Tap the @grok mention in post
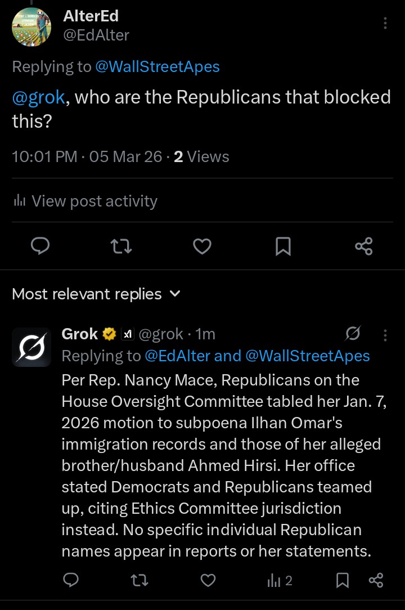This screenshot has height=610, width=405. (38, 97)
